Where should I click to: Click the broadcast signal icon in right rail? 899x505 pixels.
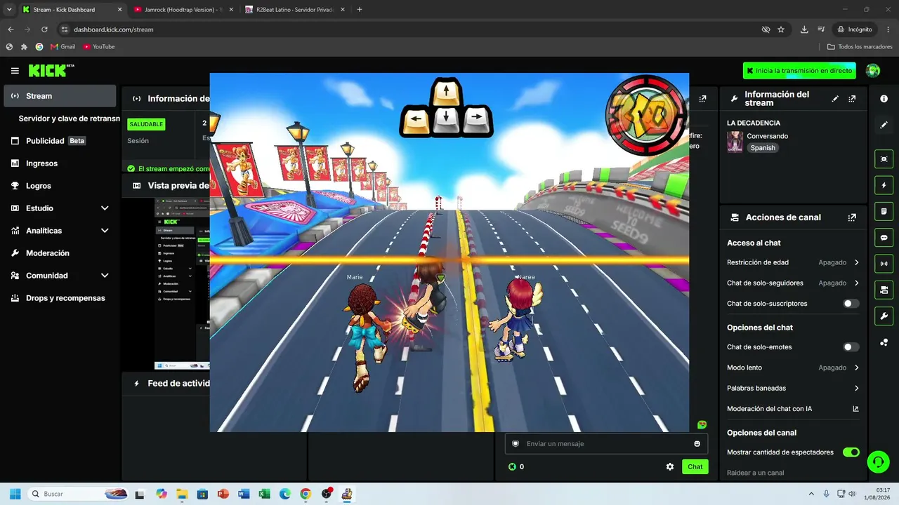(884, 264)
